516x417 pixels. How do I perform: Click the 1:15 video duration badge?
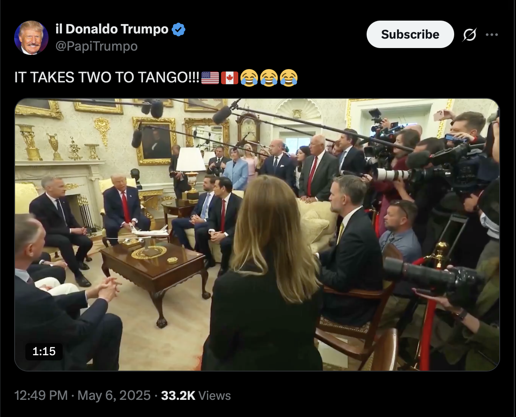[44, 351]
